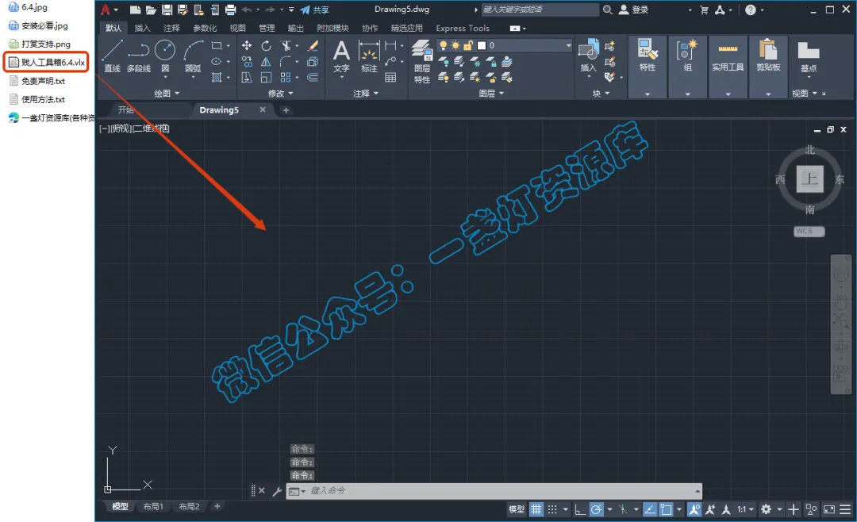Select the Arc (圆弧) tool
The width and height of the screenshot is (857, 522).
tap(192, 56)
